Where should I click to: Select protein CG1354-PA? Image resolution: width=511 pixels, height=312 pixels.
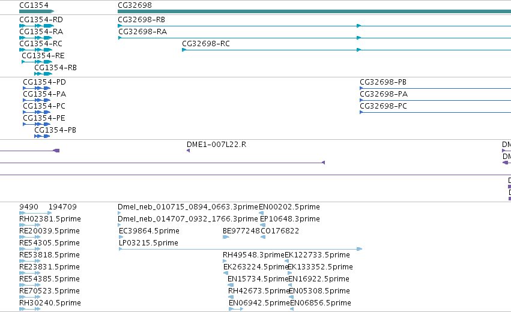click(44, 94)
